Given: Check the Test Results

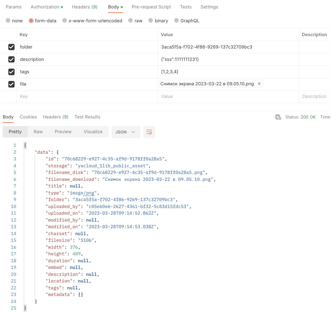Looking at the screenshot, I should (x=87, y=117).
